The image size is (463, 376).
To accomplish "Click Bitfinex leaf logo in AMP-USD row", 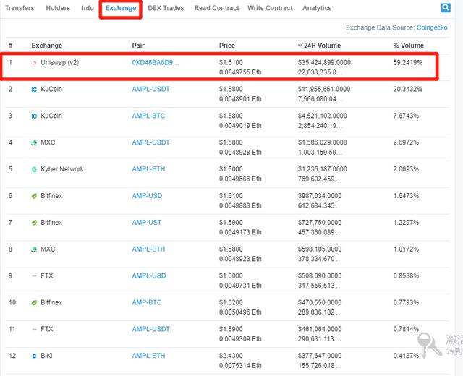I will (x=34, y=196).
